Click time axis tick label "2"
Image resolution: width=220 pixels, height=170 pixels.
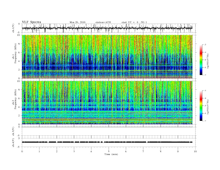(x=57, y=151)
